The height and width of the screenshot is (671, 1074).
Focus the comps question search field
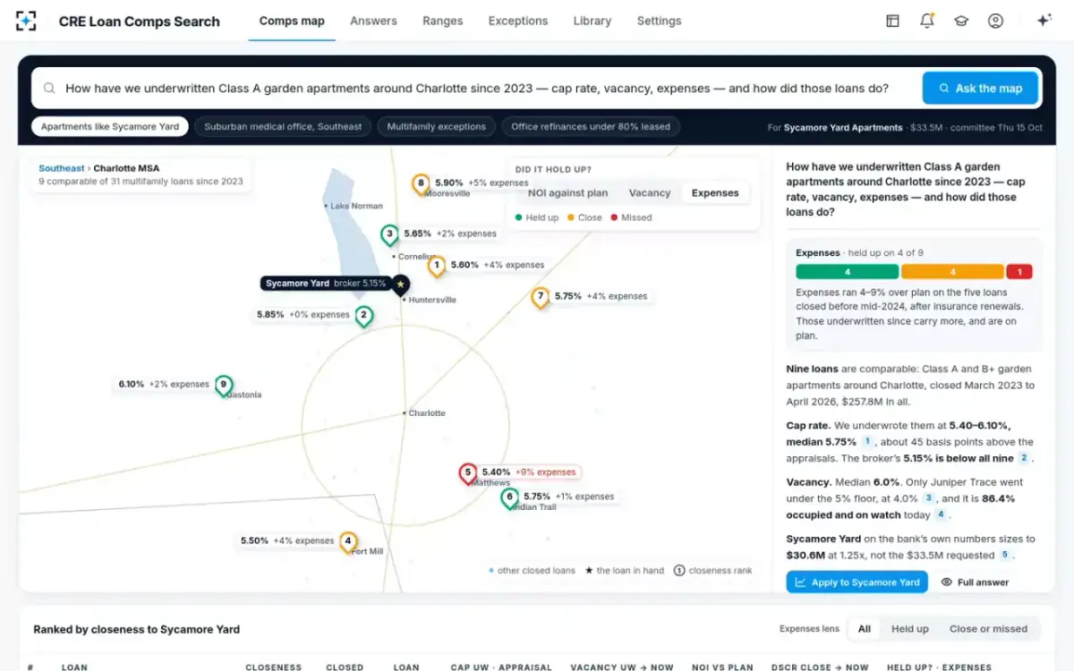pos(477,89)
